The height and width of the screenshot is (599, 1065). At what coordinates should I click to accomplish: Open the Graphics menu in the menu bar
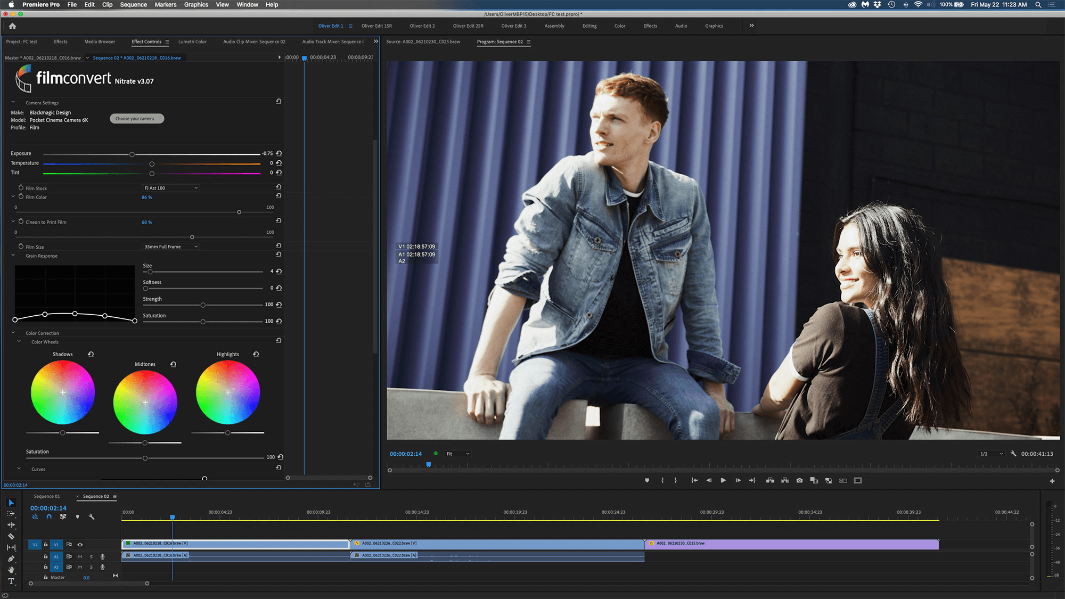[195, 4]
